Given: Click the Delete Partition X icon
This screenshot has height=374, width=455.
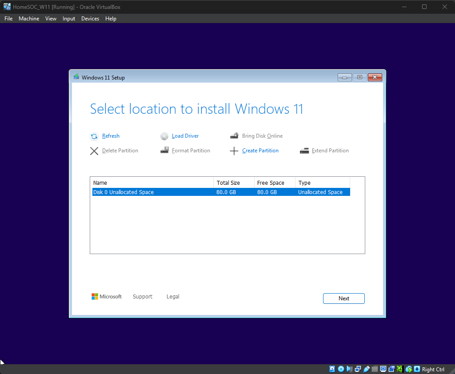Looking at the screenshot, I should click(94, 151).
